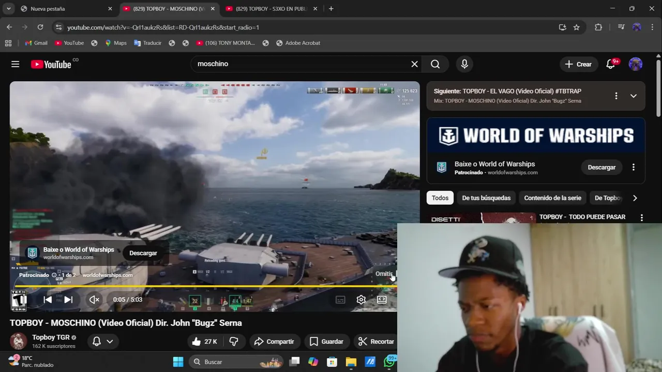Save the video with Guardar

point(326,342)
